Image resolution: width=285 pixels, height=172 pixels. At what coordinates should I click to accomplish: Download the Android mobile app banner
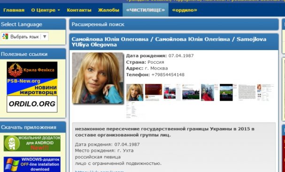coord(32,143)
